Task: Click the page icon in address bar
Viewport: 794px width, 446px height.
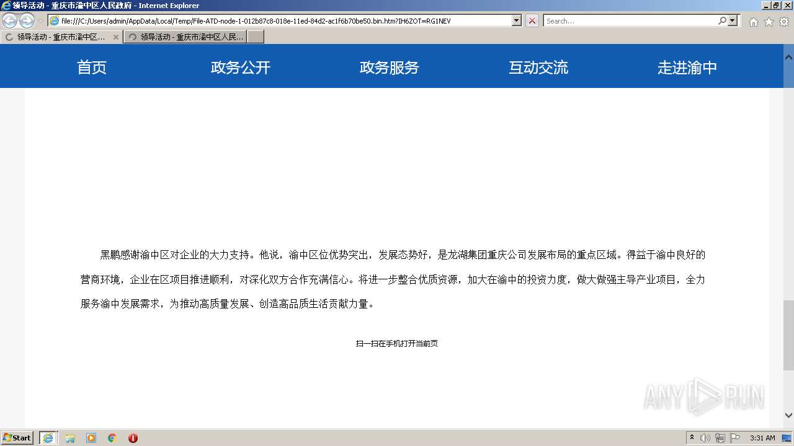Action: click(x=54, y=20)
